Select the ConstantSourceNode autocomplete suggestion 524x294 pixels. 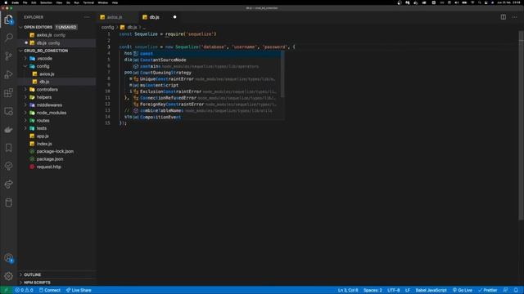207,60
